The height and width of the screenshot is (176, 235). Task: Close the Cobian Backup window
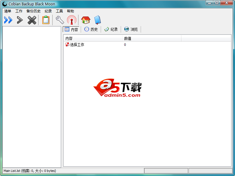pos(227,3)
